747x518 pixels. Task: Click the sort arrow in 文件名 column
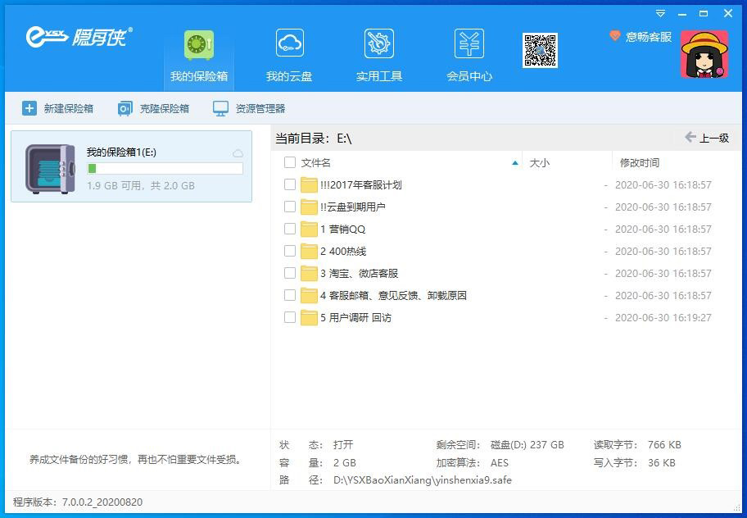[x=514, y=163]
